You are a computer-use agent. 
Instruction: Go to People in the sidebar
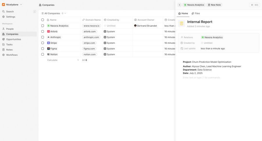[x=19, y=29]
